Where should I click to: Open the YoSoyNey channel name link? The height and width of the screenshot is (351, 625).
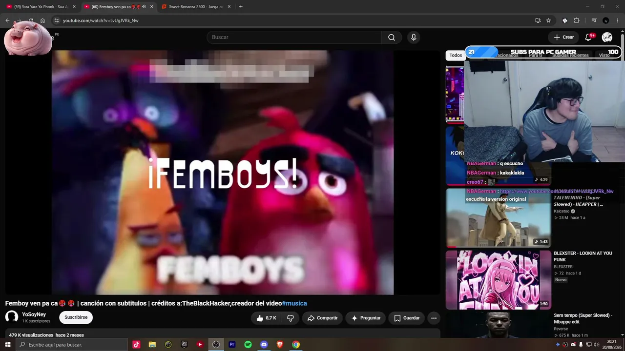34,314
